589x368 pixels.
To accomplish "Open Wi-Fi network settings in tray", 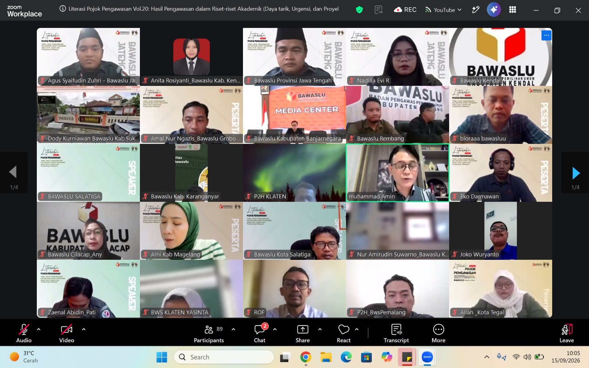I will coord(516,357).
